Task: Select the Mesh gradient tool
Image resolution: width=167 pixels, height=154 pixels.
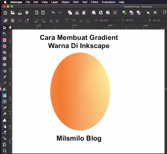Action: click(x=5, y=102)
